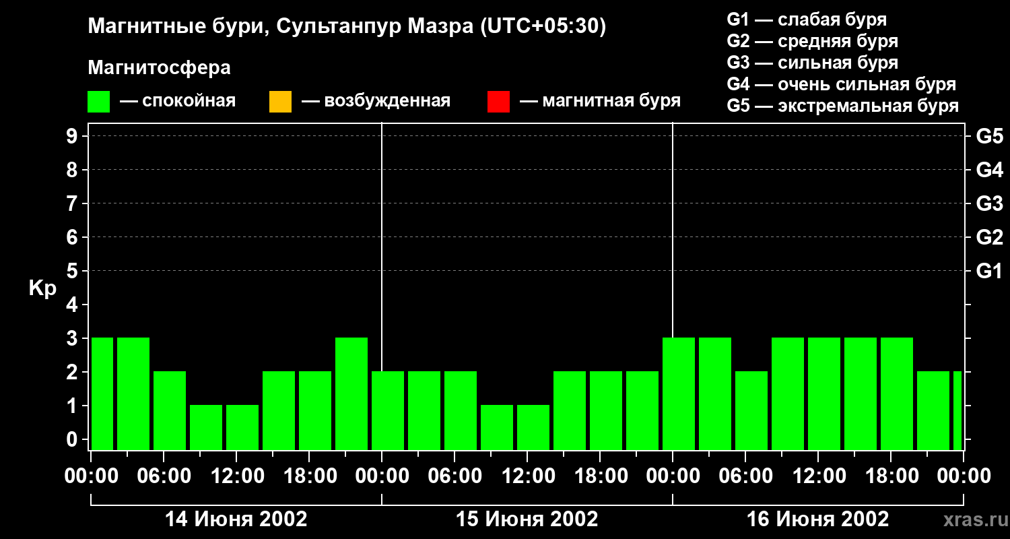Image resolution: width=1010 pixels, height=539 pixels.
Task: Click the red 'магнитная буря' legend swatch
Action: (x=498, y=102)
